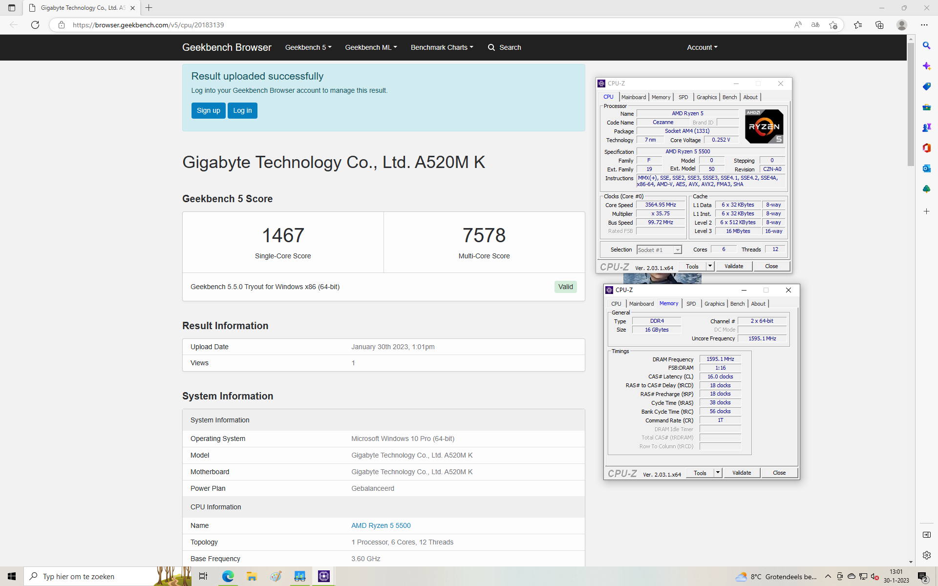Open the Collections icon
The image size is (938, 586).
tap(879, 25)
